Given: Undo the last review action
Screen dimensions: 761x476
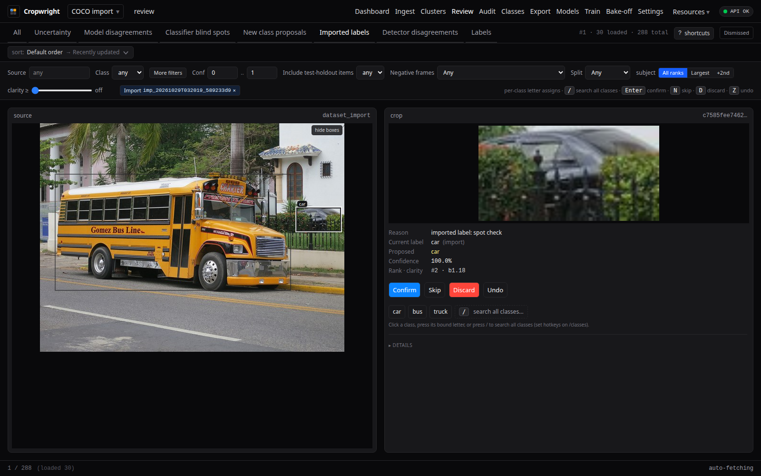Looking at the screenshot, I should coord(495,290).
